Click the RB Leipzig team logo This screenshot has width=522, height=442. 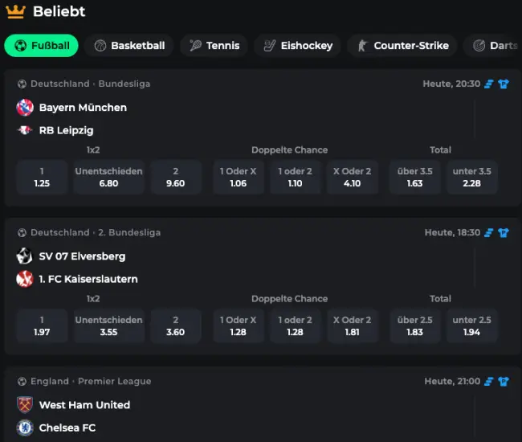pyautogui.click(x=25, y=130)
